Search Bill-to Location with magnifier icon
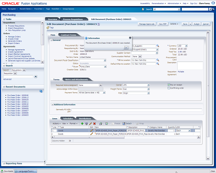Screen dimensions: 216x173 (x=158, y=60)
